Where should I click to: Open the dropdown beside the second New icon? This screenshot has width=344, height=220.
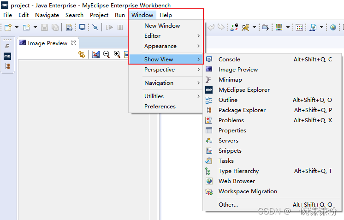click(35, 27)
